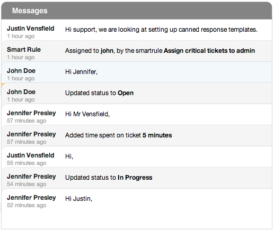Click the Smart Rule assignment entry
Viewport: 274px width, 231px height.
coord(137,51)
